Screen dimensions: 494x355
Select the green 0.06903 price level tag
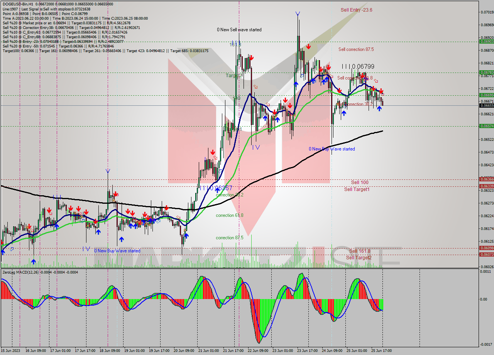coord(487,41)
